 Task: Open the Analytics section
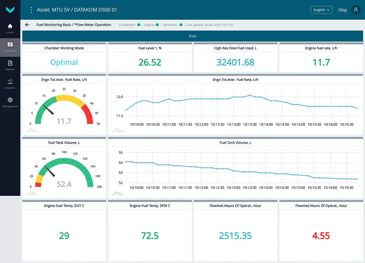10,84
